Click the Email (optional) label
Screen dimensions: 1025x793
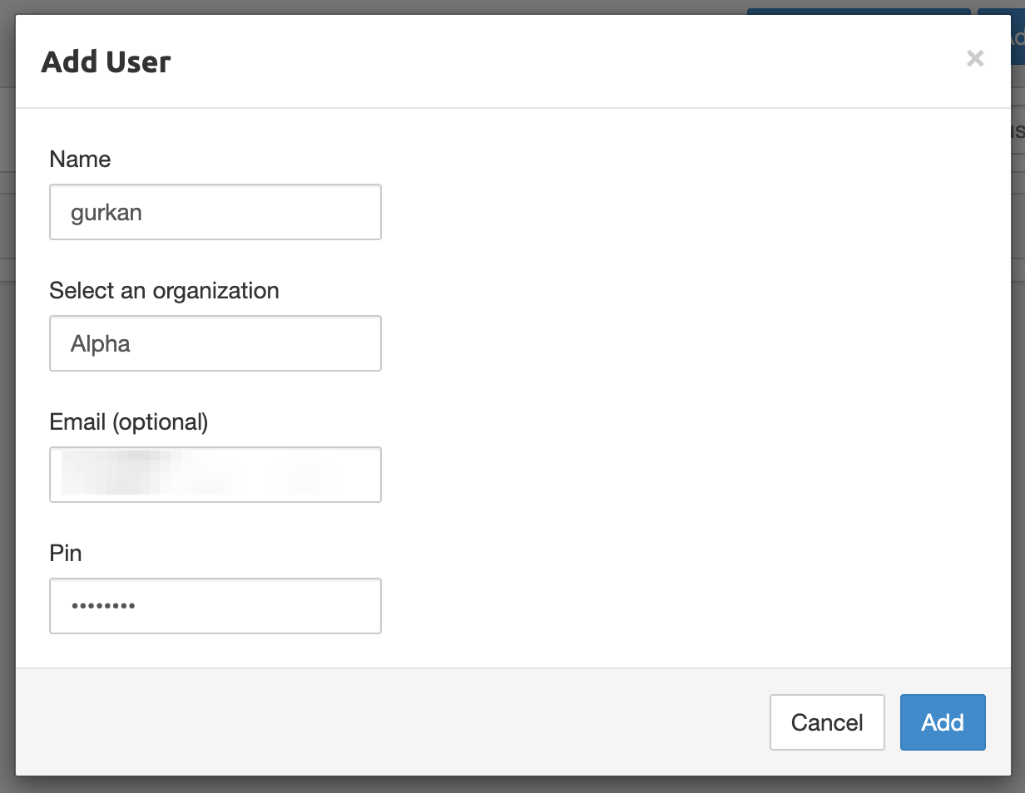129,422
